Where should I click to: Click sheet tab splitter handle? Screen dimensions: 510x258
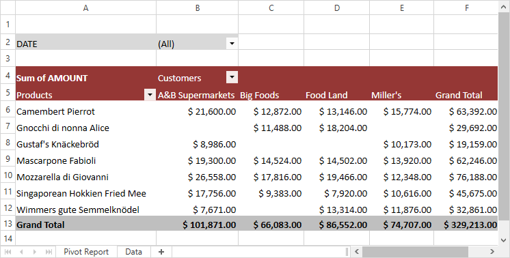[347, 251]
